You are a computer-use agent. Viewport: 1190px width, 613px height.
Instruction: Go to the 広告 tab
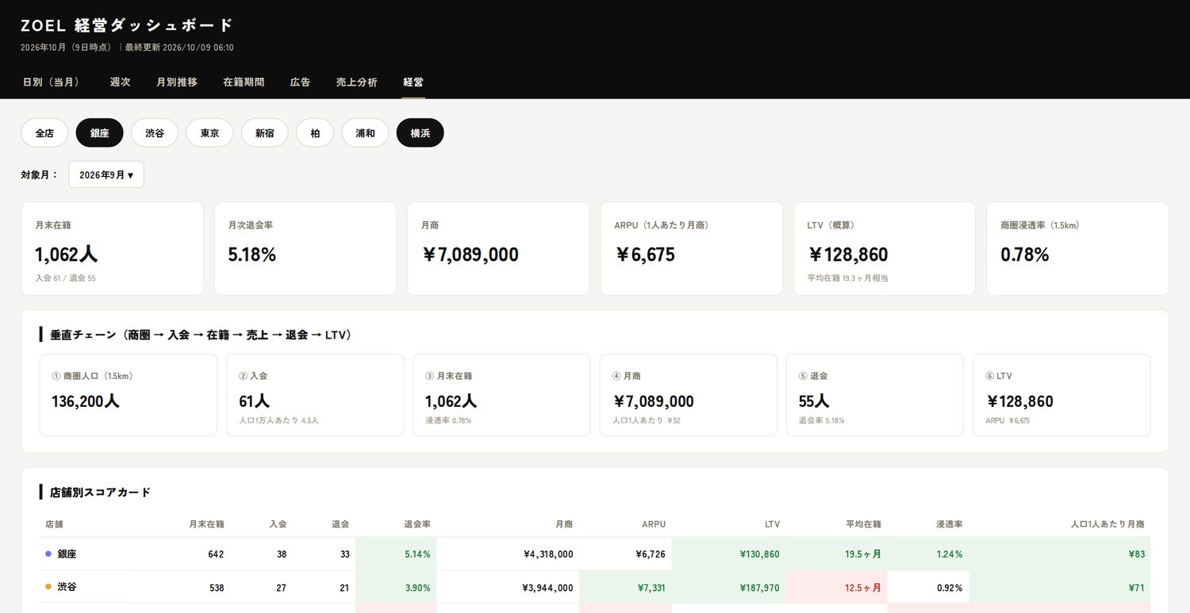tap(300, 82)
